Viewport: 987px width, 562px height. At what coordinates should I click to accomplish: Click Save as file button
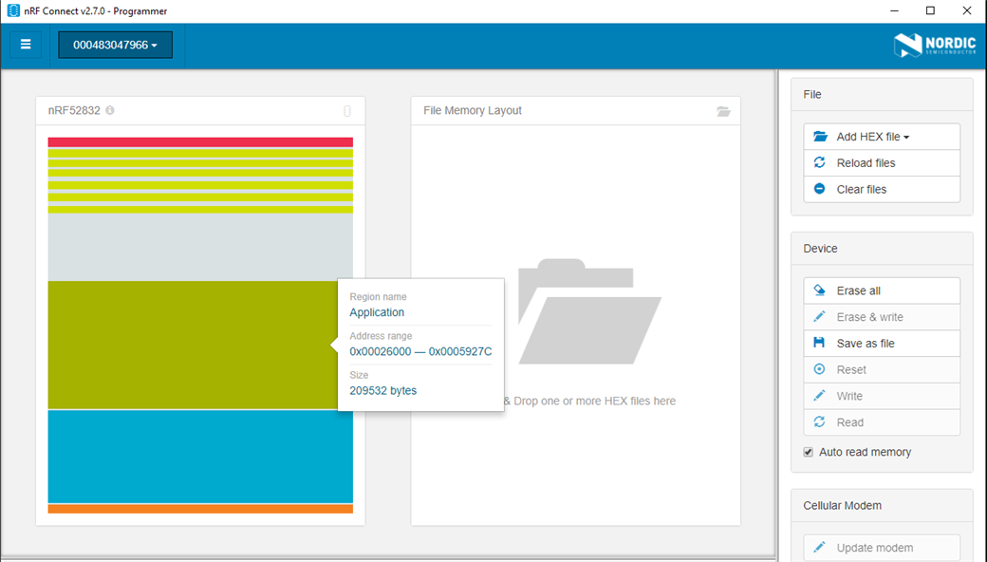coord(882,344)
